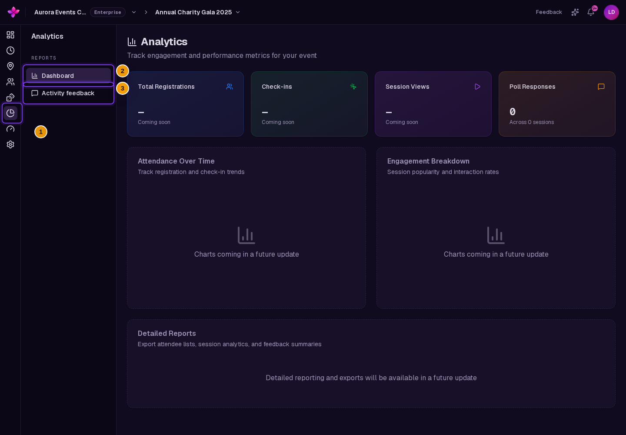Click the sparkles icon in top bar
626x435 pixels.
[575, 12]
